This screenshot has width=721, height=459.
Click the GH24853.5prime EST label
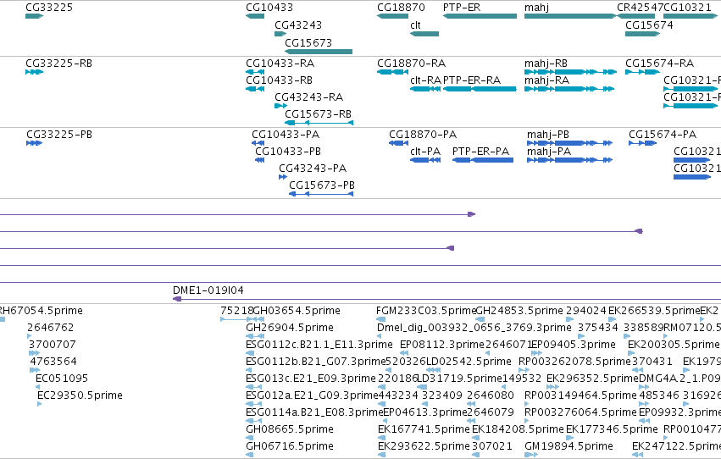coord(519,311)
